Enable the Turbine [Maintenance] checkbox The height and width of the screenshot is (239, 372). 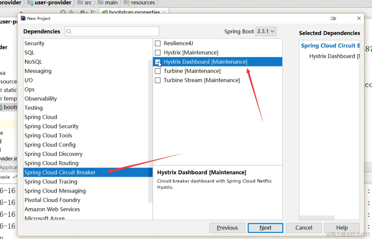click(x=158, y=71)
